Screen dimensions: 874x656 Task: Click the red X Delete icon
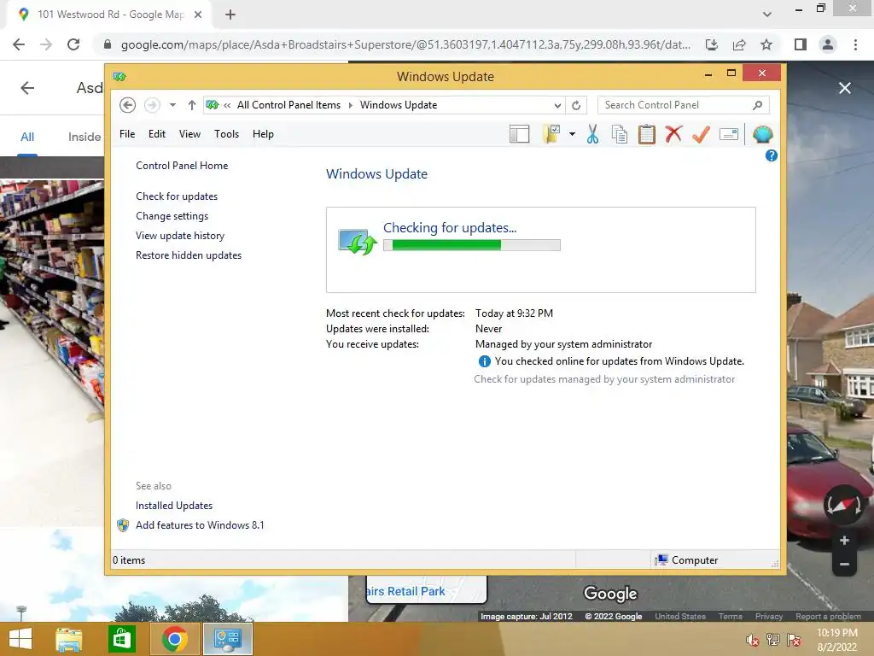coord(673,134)
